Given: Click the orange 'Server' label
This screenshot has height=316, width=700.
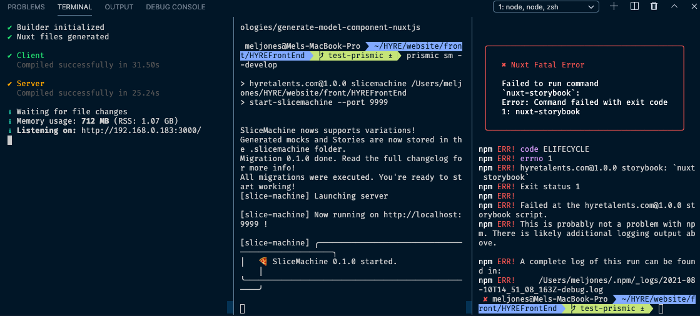Looking at the screenshot, I should [x=31, y=84].
